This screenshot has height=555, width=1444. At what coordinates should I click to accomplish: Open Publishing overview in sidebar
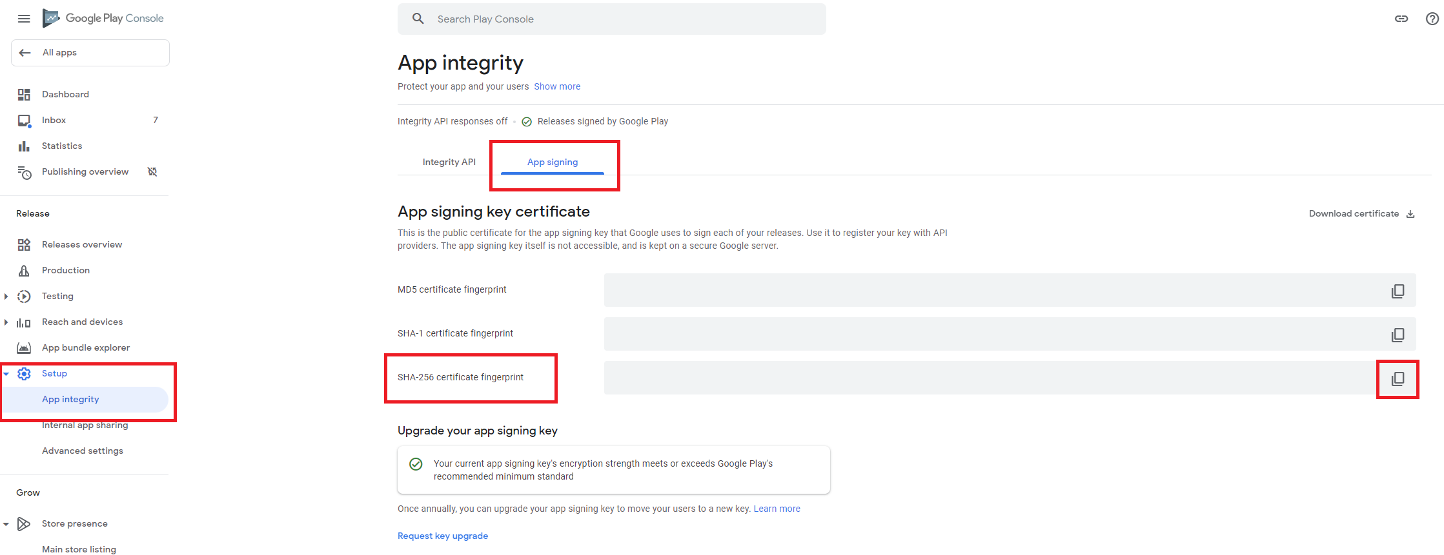85,171
